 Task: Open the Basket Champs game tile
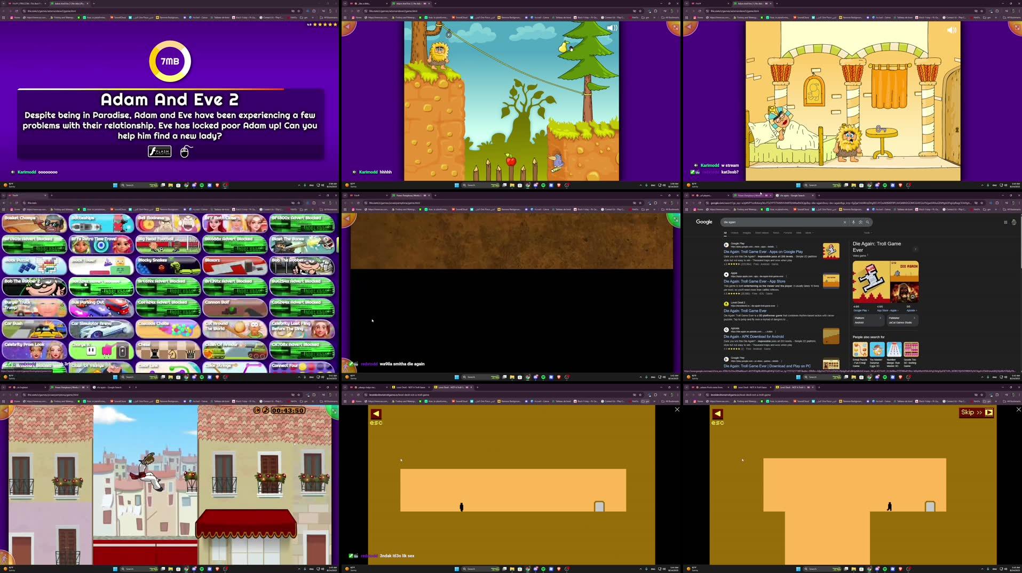(34, 223)
